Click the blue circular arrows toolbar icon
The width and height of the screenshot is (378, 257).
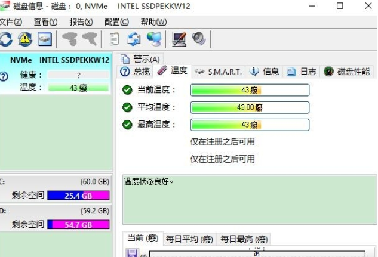coord(134,39)
